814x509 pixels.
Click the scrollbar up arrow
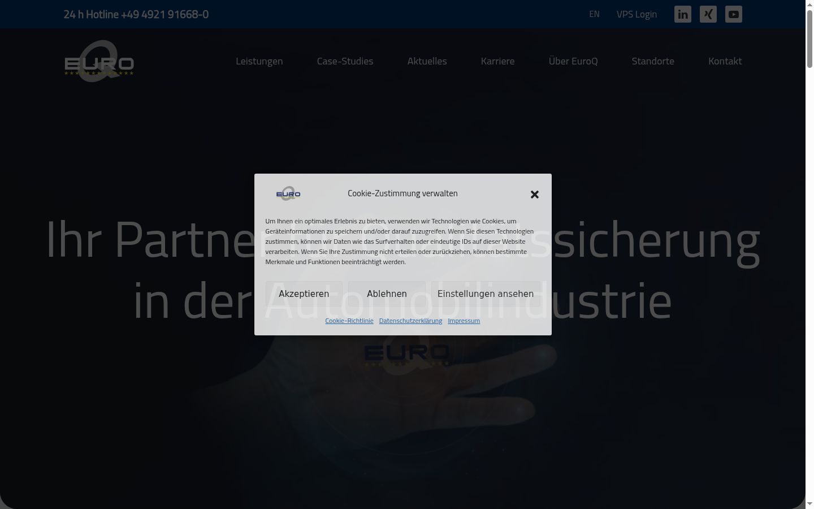[x=809, y=5]
